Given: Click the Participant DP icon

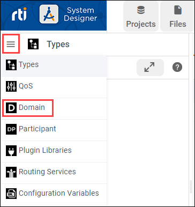Looking at the screenshot, I should point(11,129).
